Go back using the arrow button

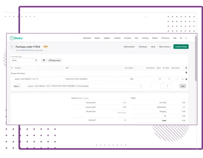[x=12, y=47]
